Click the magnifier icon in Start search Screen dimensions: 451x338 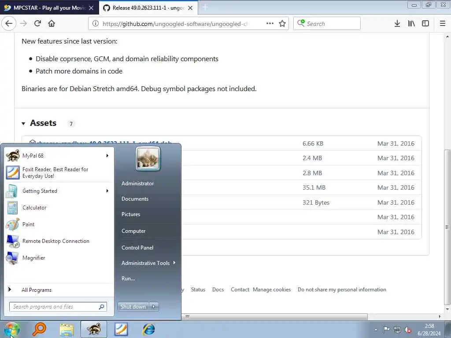[102, 307]
